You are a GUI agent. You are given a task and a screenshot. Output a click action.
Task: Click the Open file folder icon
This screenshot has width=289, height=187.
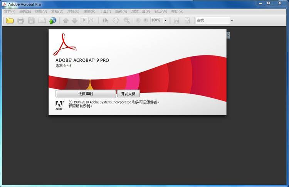10,20
